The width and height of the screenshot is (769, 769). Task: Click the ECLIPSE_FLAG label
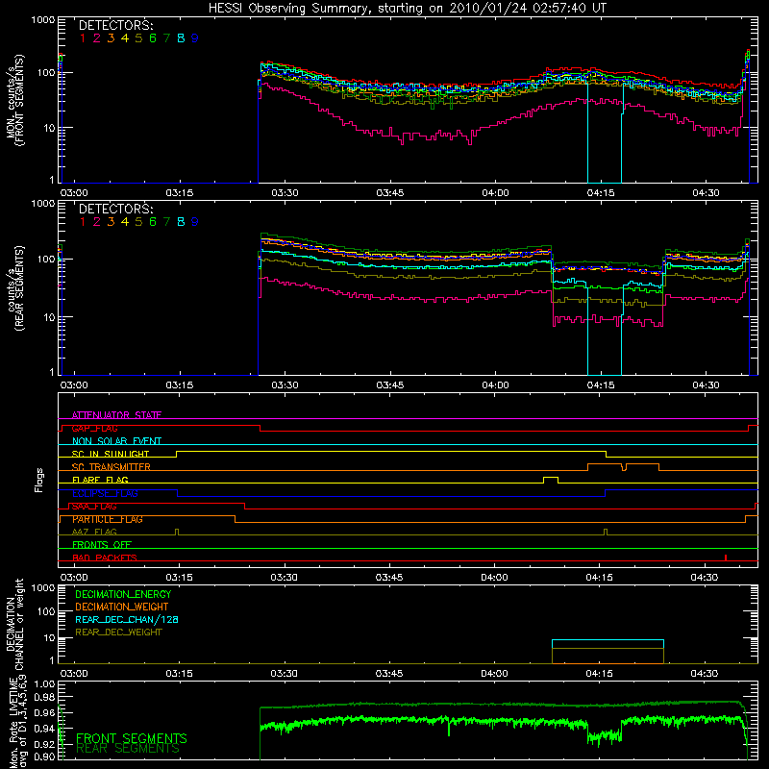pyautogui.click(x=105, y=493)
